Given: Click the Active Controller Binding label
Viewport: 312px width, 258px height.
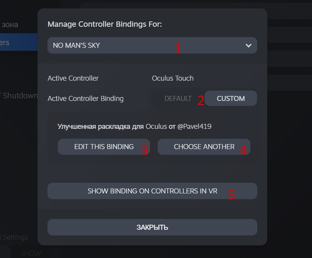Looking at the screenshot, I should tap(86, 99).
